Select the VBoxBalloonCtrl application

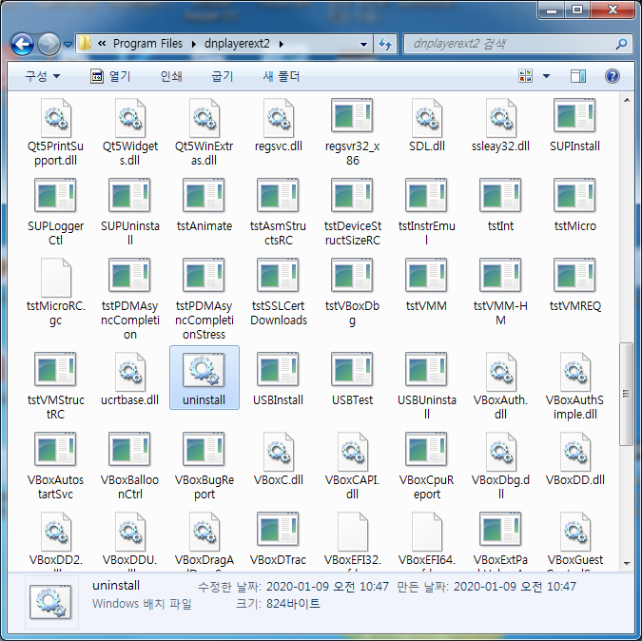(x=129, y=466)
